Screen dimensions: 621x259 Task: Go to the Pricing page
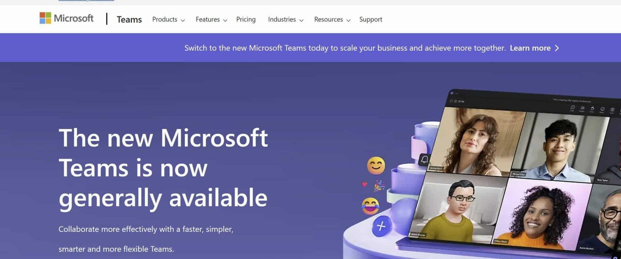click(x=246, y=19)
